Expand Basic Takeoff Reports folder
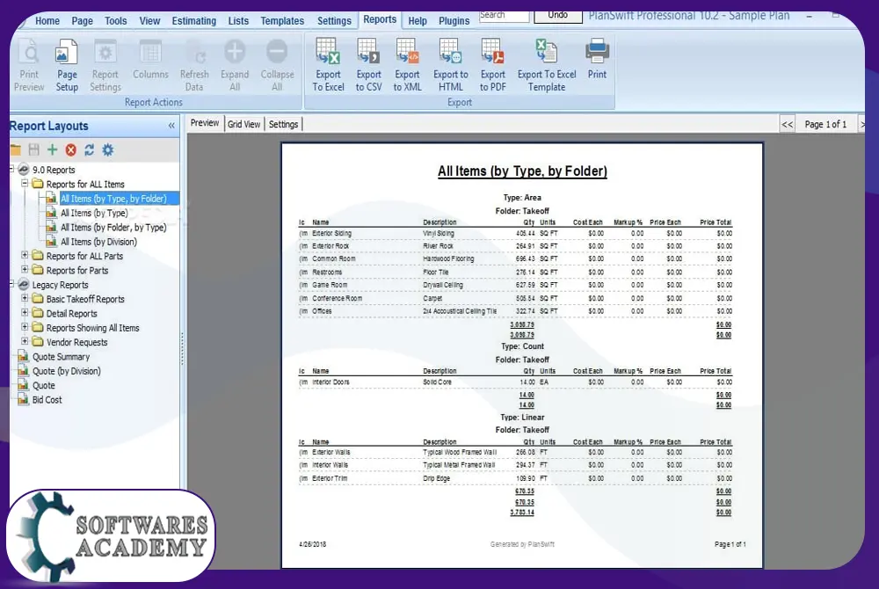879x589 pixels. point(25,298)
